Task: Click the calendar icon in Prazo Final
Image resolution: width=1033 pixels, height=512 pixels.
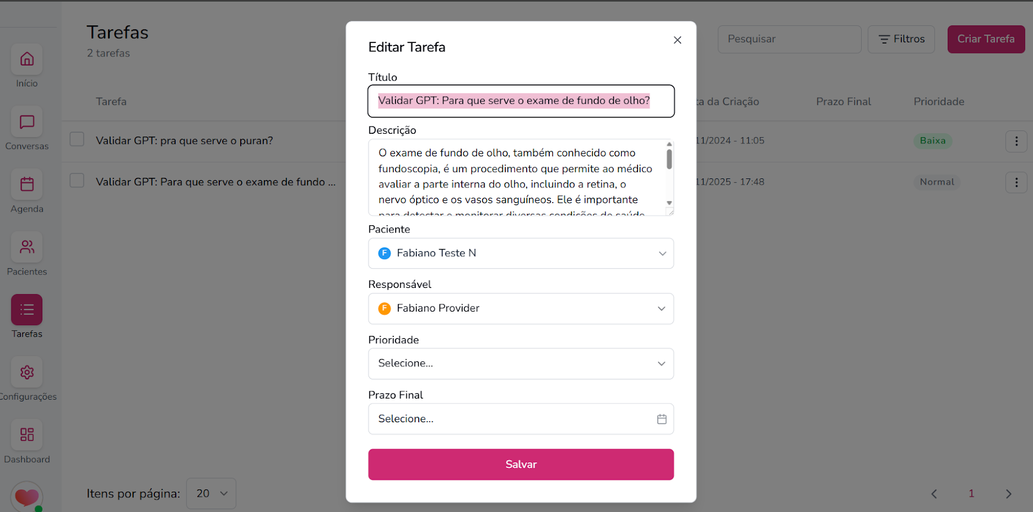Action: pos(662,419)
